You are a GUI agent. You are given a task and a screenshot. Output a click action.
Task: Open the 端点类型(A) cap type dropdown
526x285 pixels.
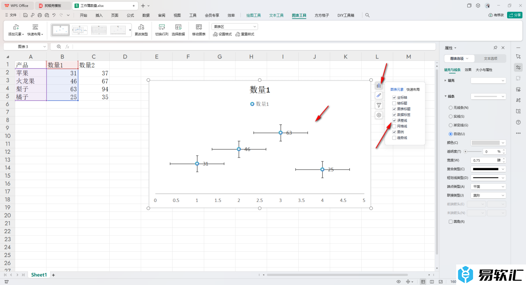[488, 186]
